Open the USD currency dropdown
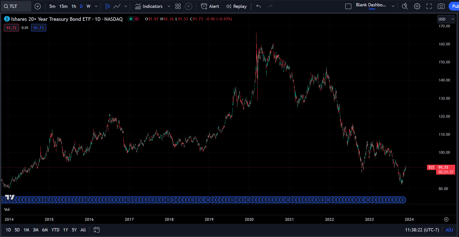459x237 pixels. pos(446,19)
